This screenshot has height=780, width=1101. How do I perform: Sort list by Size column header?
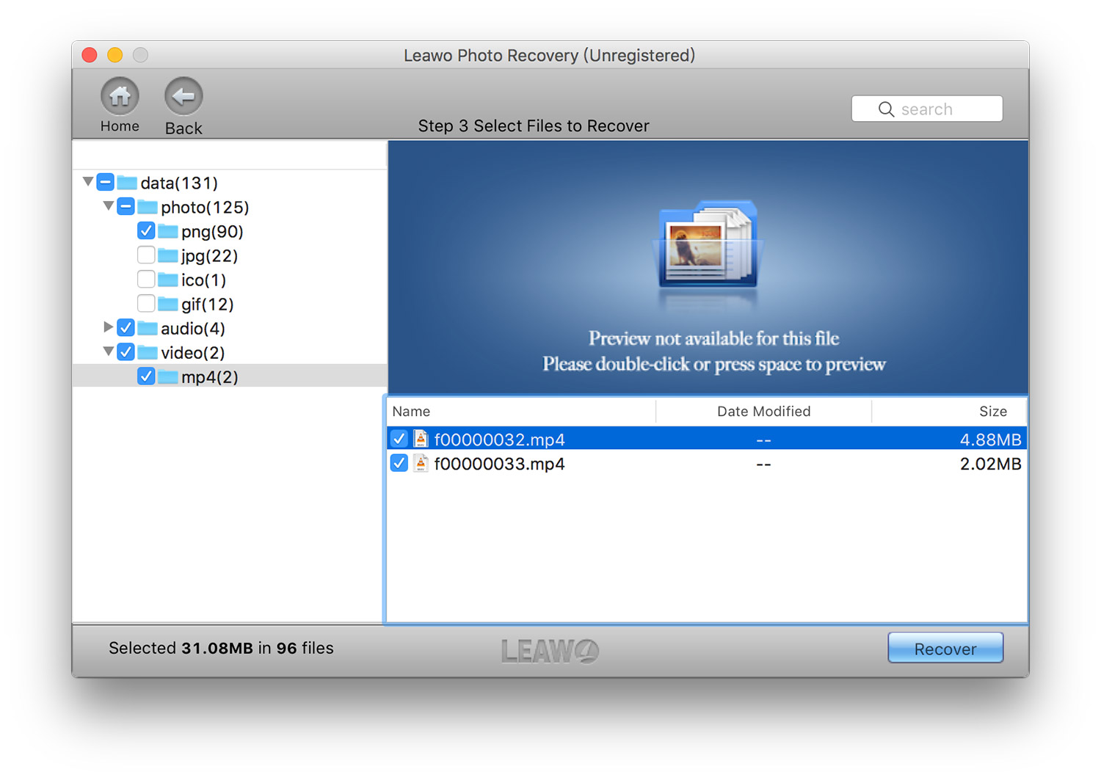[x=992, y=412]
